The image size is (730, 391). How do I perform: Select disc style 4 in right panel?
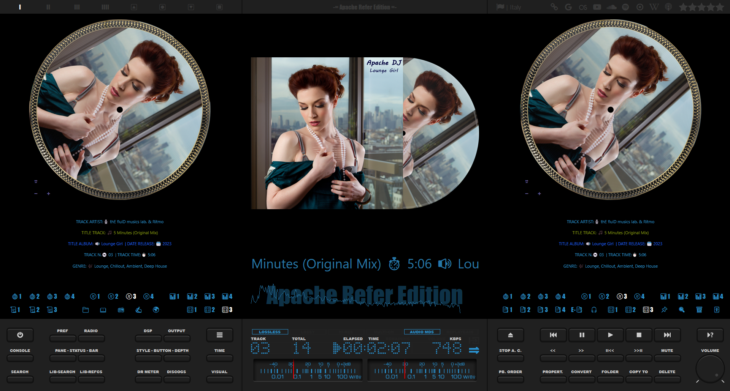pyautogui.click(x=640, y=296)
